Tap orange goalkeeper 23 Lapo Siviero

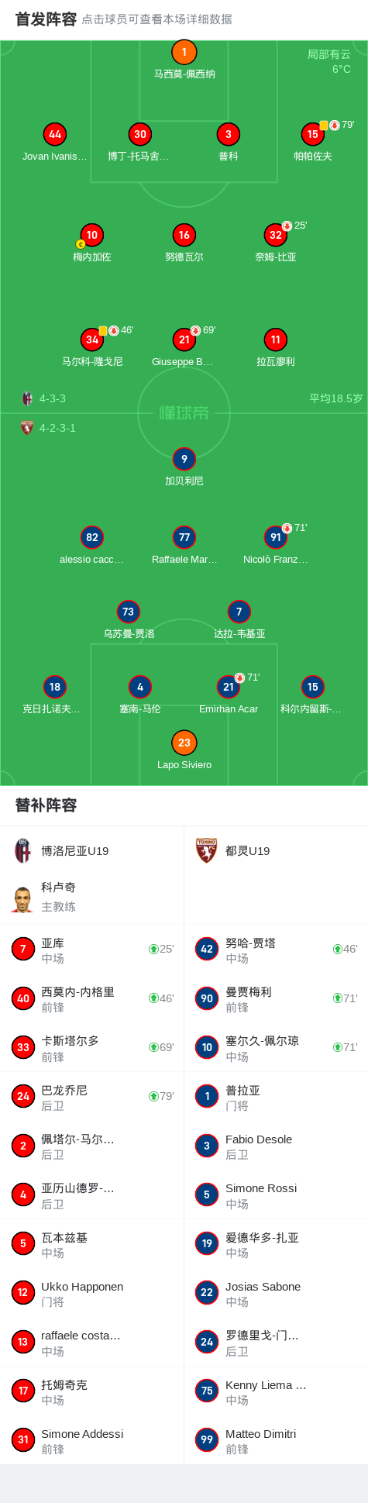click(x=184, y=743)
